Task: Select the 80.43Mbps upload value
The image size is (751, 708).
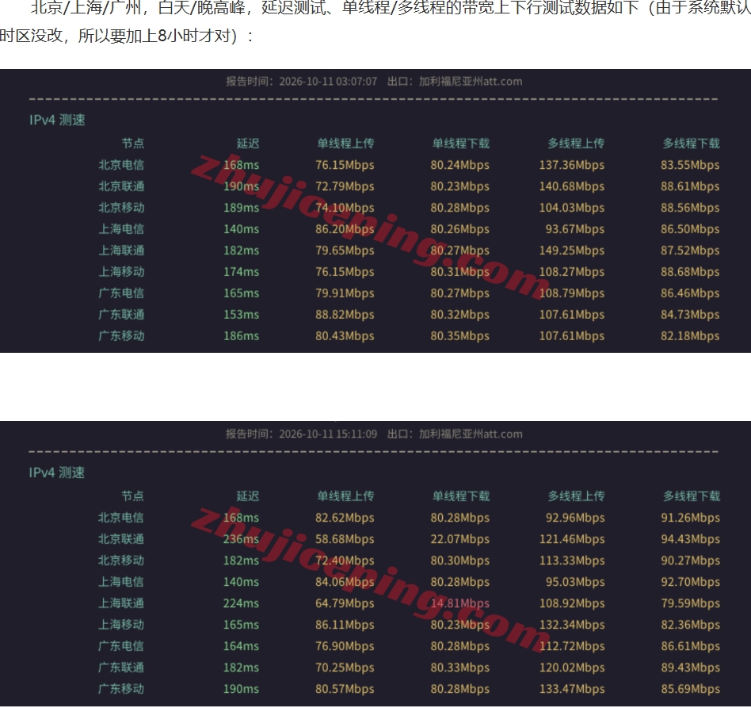Action: [x=345, y=336]
